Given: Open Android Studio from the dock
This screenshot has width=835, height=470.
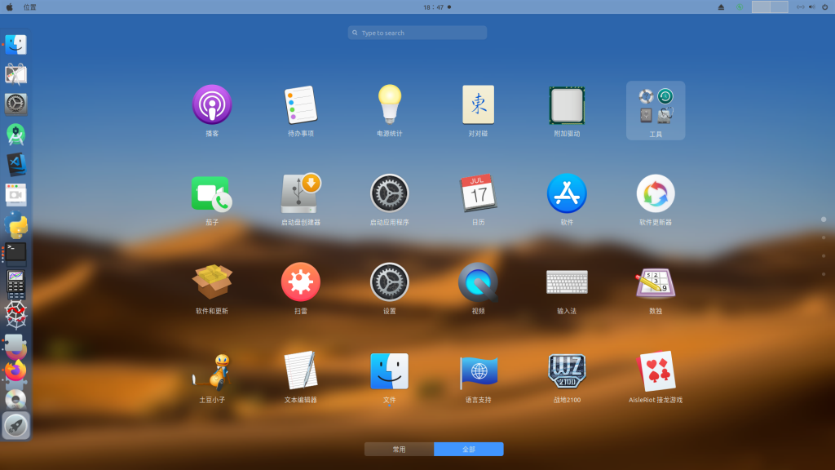Looking at the screenshot, I should [x=15, y=135].
